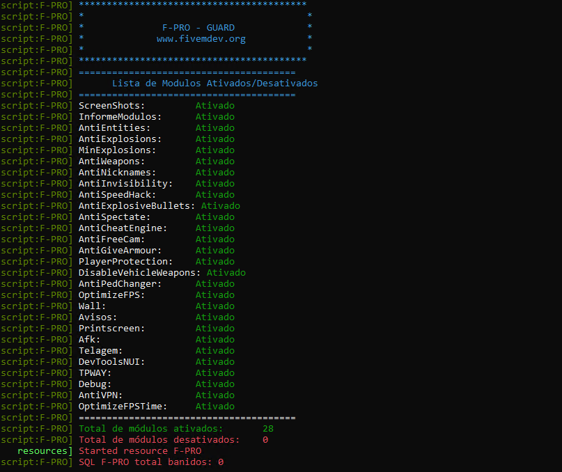This screenshot has height=472, width=562.
Task: Select the OptimizeFPS: module entry
Action: pyautogui.click(x=111, y=295)
